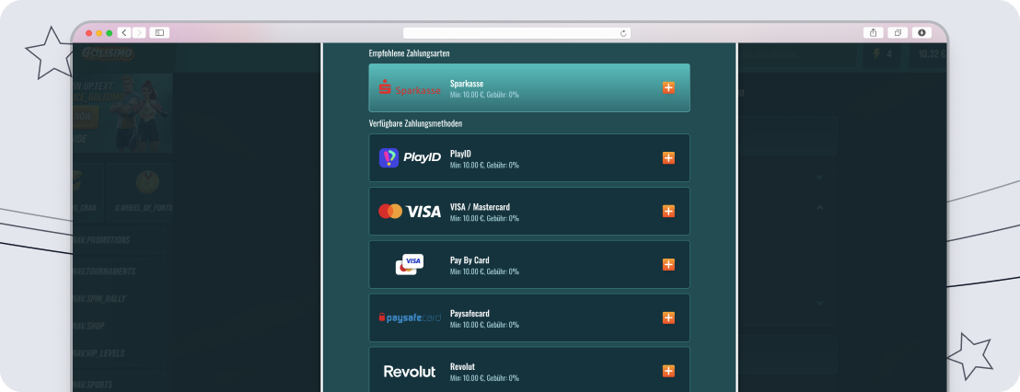Click the promo banner with two players
1020x392 pixels.
(123, 112)
